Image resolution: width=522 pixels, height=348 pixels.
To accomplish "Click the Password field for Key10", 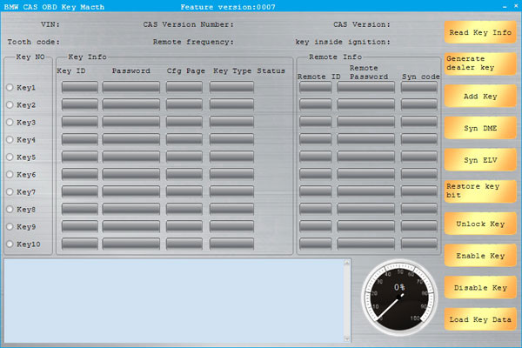I will point(130,244).
